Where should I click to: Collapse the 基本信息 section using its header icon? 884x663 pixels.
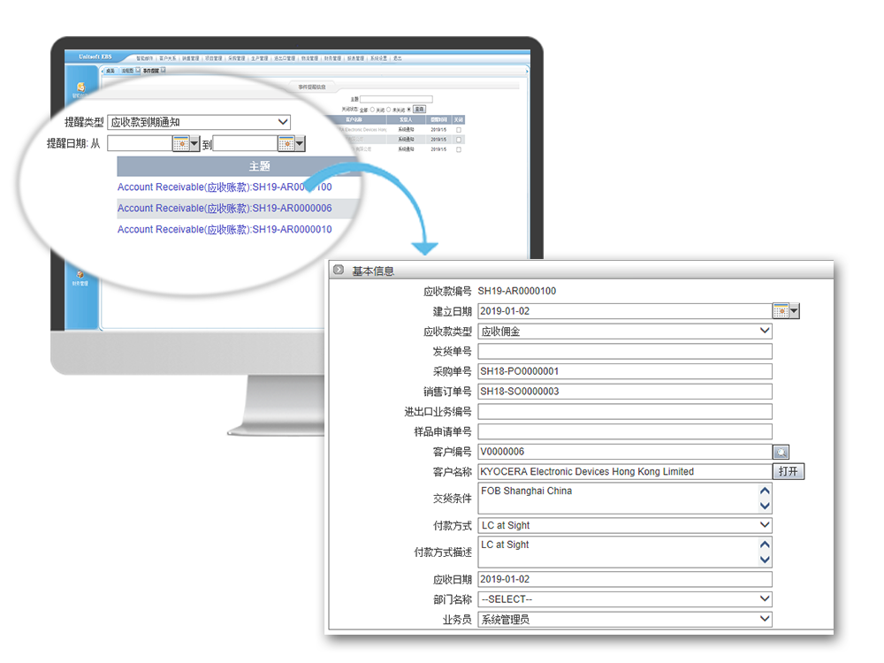coord(338,271)
